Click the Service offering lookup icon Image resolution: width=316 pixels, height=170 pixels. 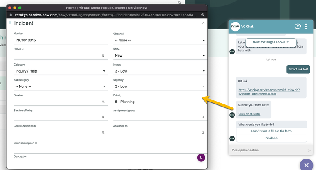(103, 117)
